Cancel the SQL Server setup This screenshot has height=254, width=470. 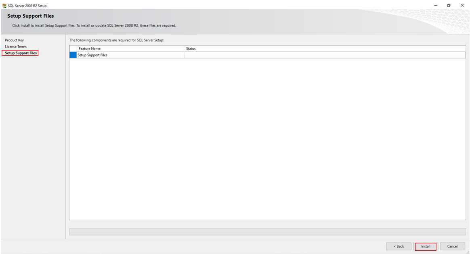452,246
